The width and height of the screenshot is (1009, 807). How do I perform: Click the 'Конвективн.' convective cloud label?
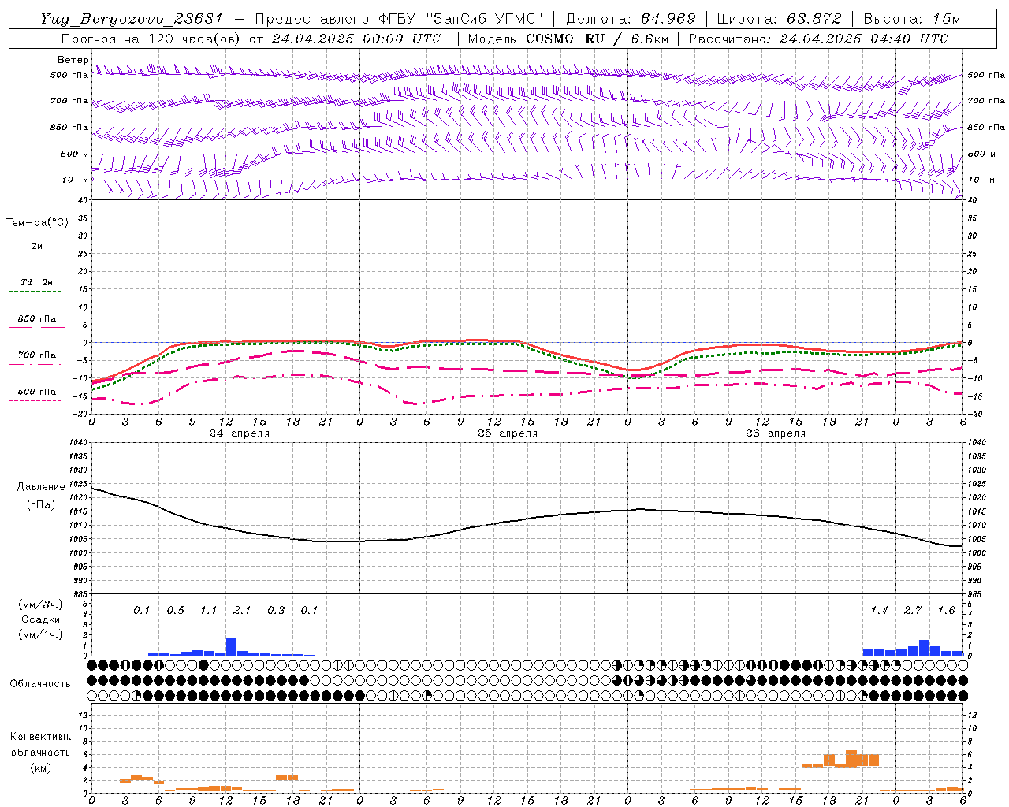40,737
